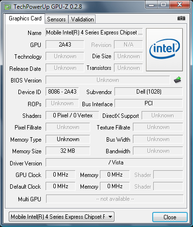This screenshot has width=193, height=227.
Task: Minimize the GPU-Z window
Action: pyautogui.click(x=151, y=5)
